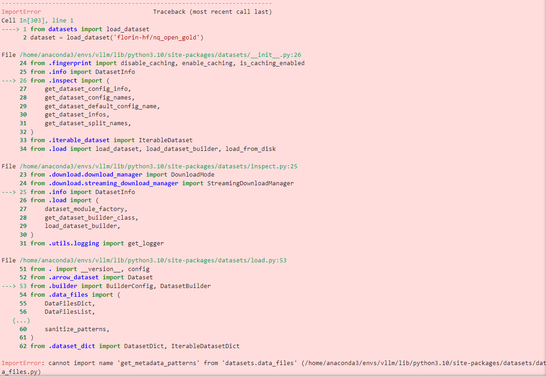Viewport: 546px width, 377px height.
Task: Click the .arrow_dataset module link
Action: click(74, 277)
